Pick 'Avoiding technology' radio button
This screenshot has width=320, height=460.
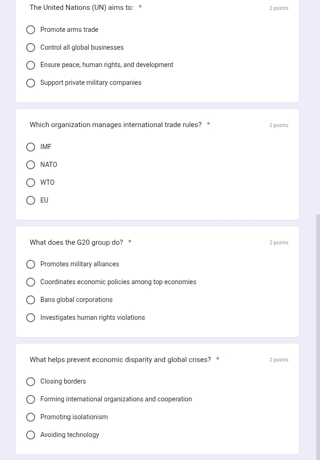(x=30, y=435)
